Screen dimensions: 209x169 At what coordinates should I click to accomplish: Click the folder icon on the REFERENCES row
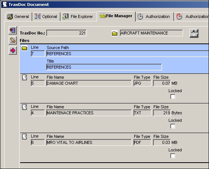pos(24,48)
